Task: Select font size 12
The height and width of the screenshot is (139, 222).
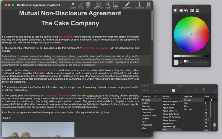Action: click(206, 113)
